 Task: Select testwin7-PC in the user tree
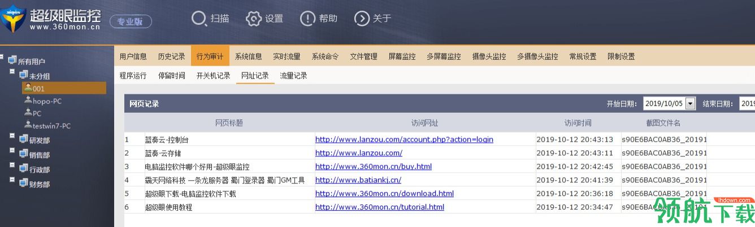51,126
